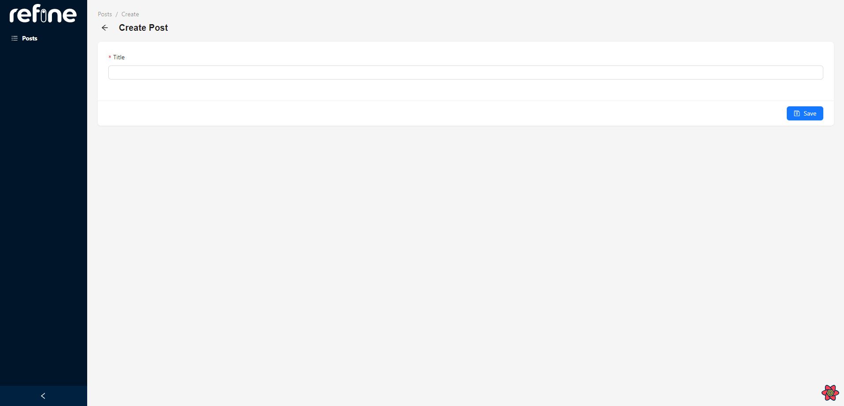
Task: Click the Save button
Action: pos(804,113)
